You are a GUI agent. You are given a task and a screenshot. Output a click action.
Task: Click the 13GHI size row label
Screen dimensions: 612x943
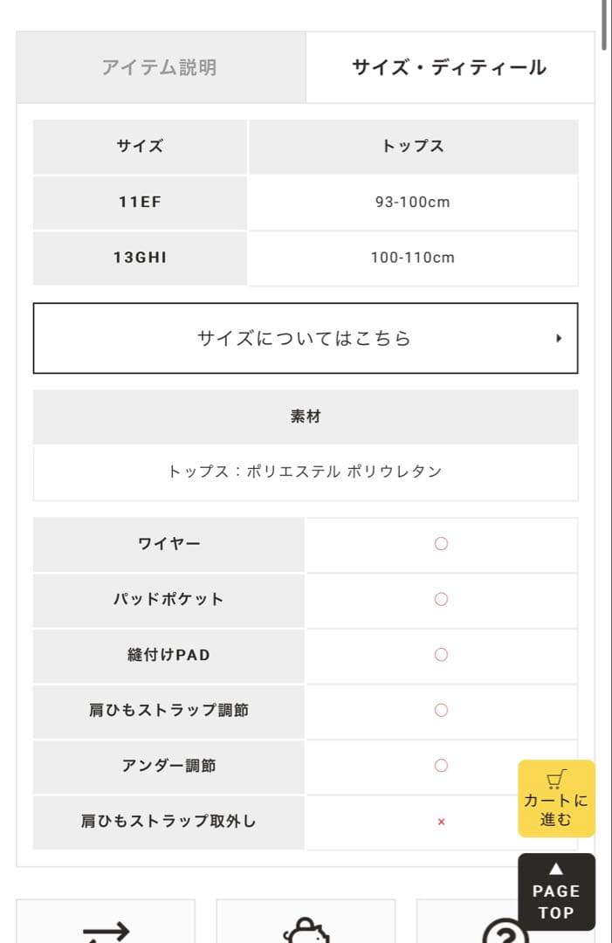(140, 258)
